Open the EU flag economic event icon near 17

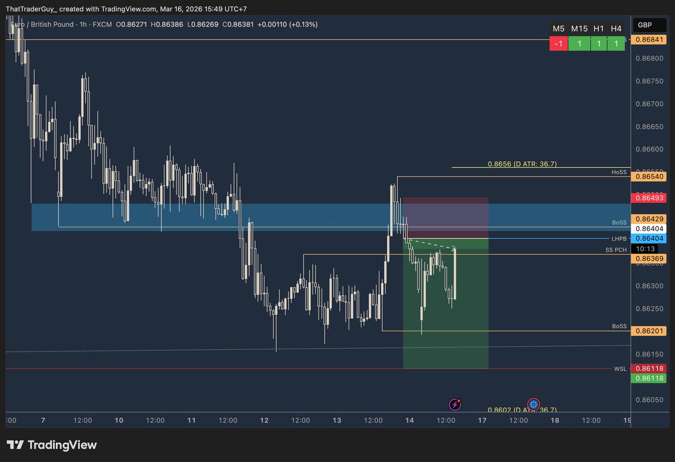click(x=533, y=404)
